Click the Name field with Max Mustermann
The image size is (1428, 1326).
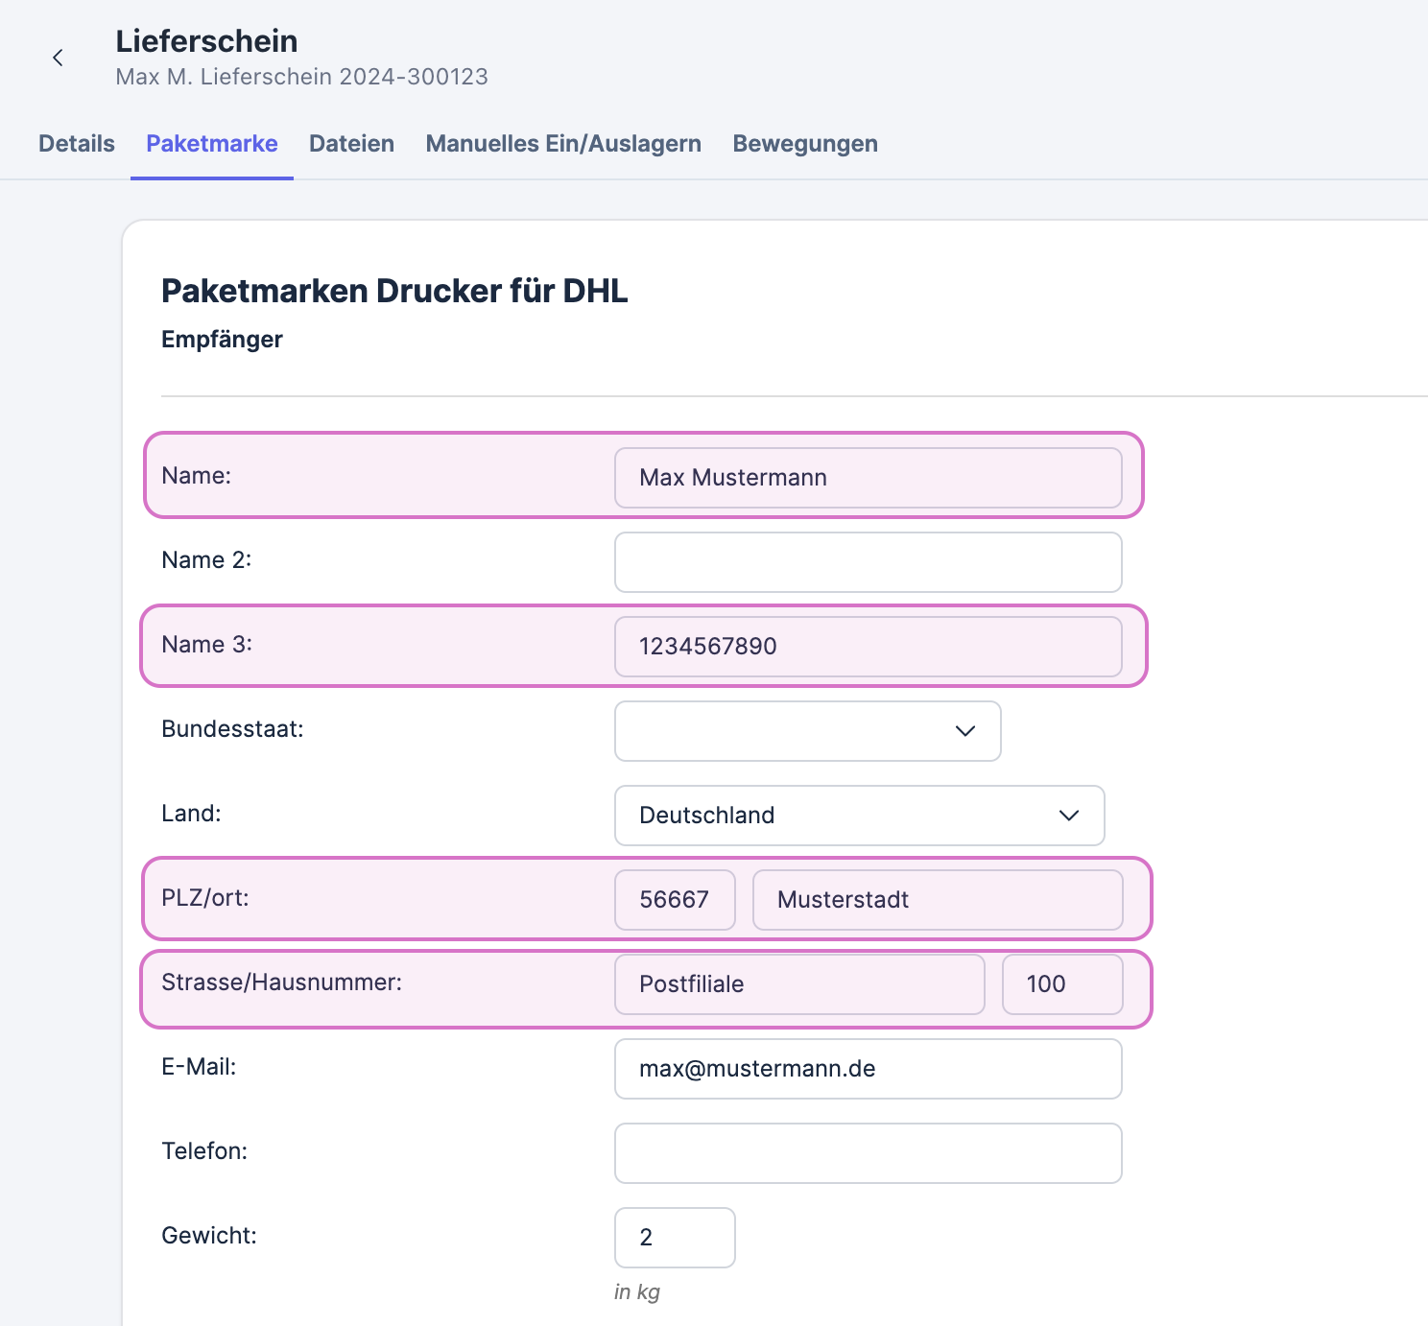[868, 478]
